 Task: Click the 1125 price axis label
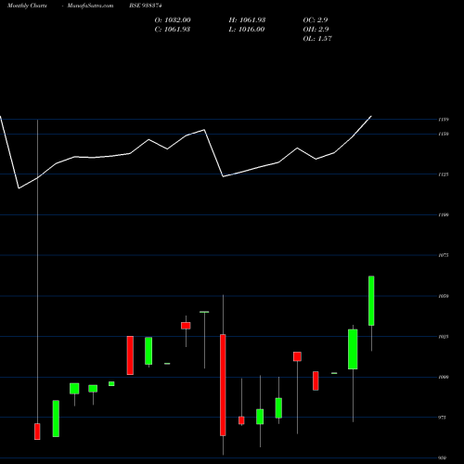pyautogui.click(x=444, y=174)
